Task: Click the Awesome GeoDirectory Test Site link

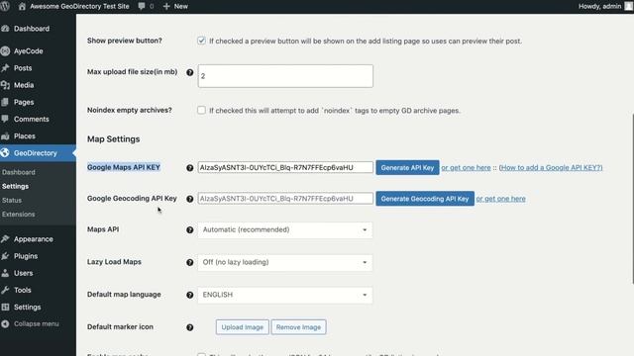Action: pos(79,6)
